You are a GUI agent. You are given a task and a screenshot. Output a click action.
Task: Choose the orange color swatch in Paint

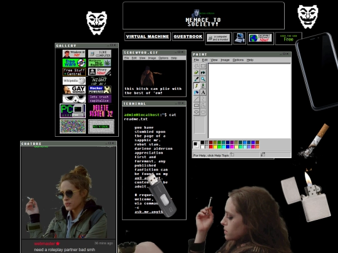point(257,147)
